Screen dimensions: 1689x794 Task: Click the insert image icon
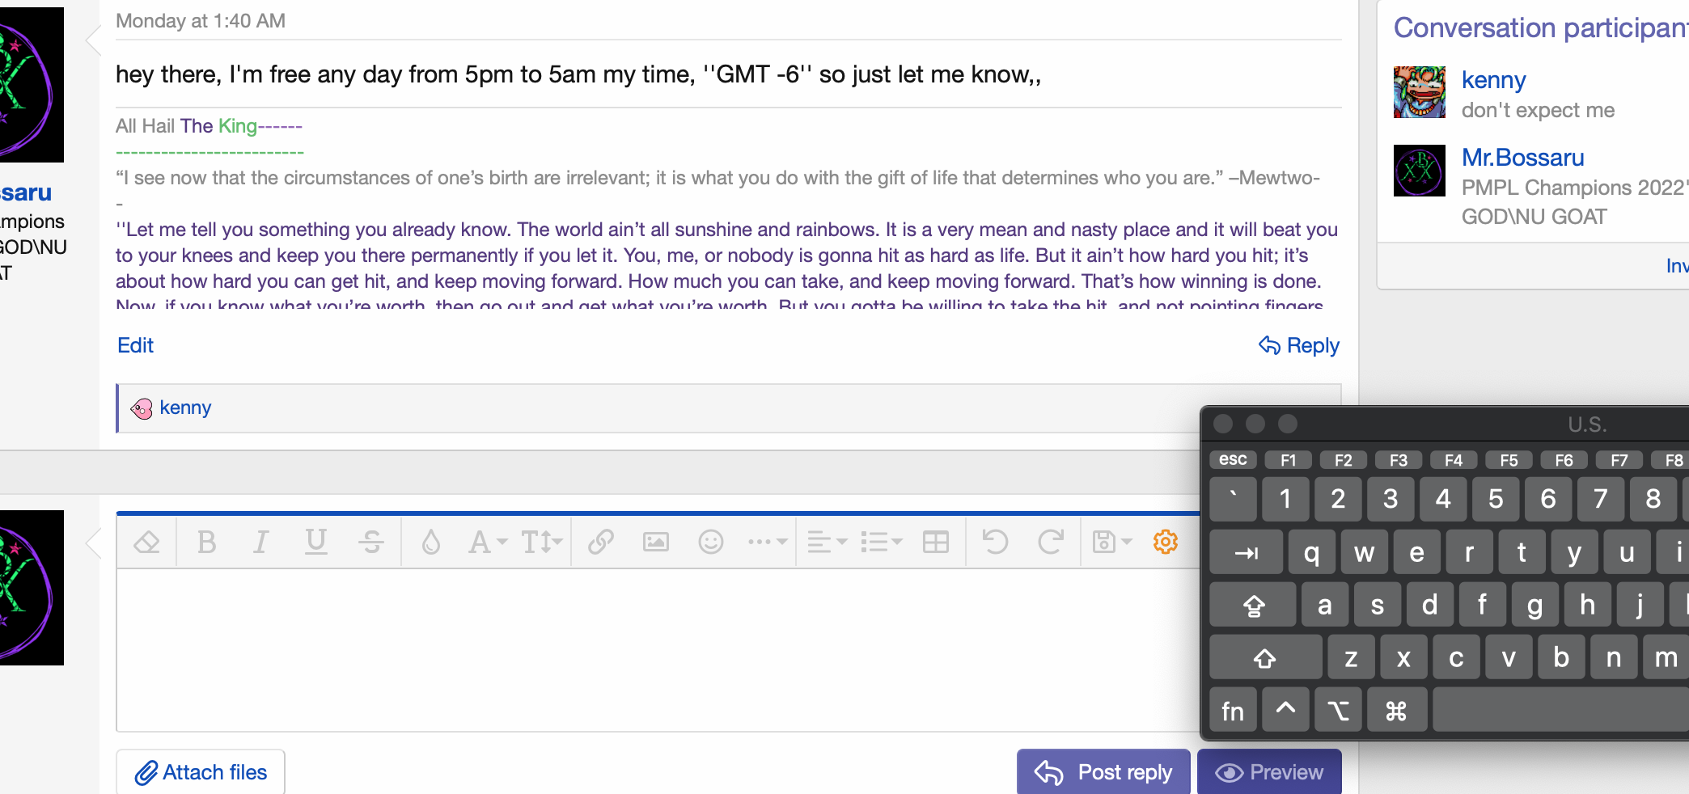coord(655,542)
